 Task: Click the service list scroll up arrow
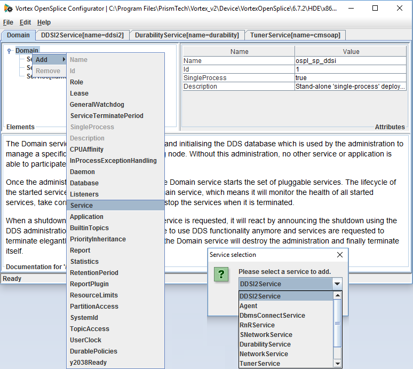pos(337,295)
